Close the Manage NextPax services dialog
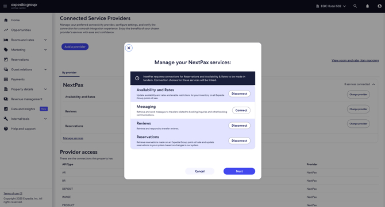This screenshot has width=385, height=207. (129, 48)
